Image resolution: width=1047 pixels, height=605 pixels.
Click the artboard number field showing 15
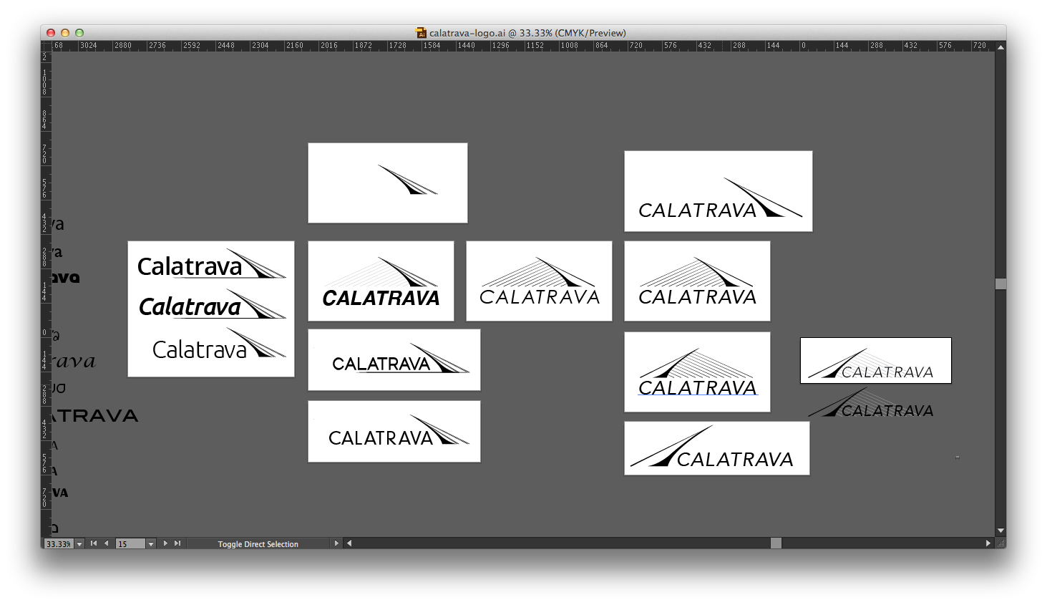[131, 544]
